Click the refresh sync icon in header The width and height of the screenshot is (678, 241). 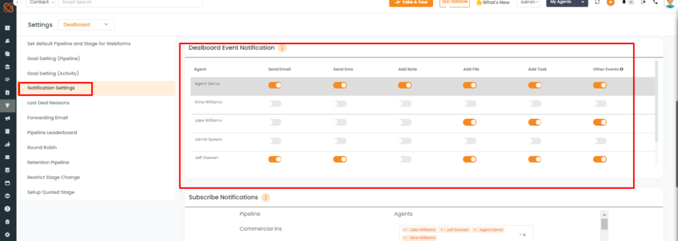point(598,2)
